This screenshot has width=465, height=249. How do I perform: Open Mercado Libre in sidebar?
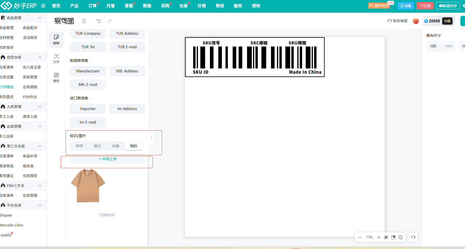(11, 225)
